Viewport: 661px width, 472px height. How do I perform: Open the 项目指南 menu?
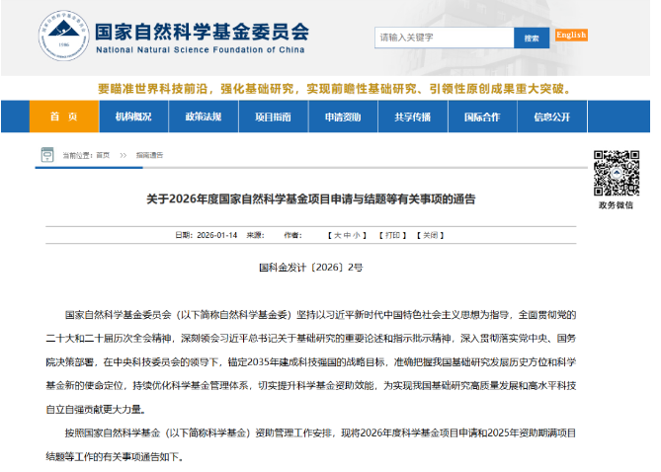pyautogui.click(x=273, y=117)
